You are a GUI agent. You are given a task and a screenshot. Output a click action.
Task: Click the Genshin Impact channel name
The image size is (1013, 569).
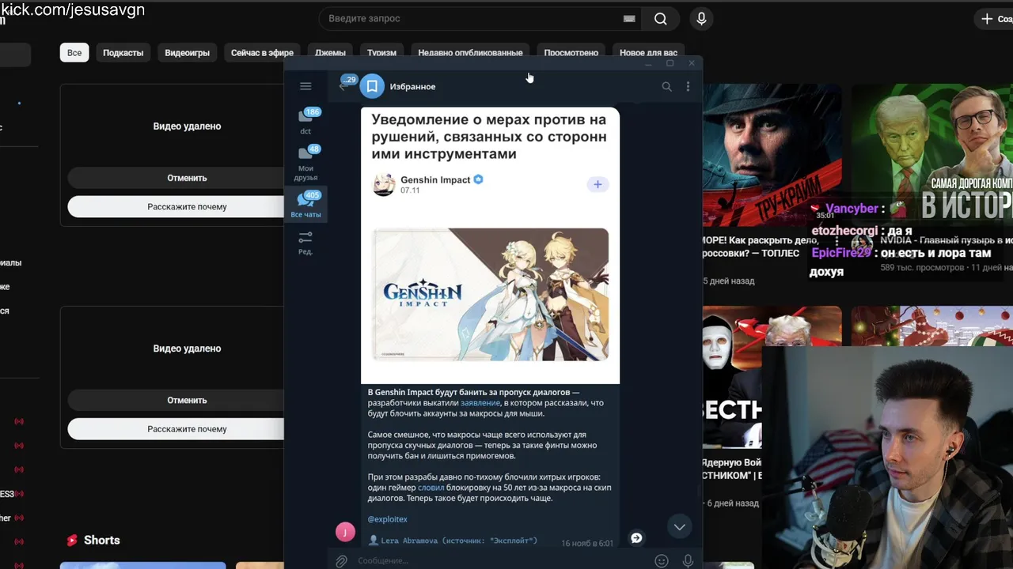coord(435,180)
